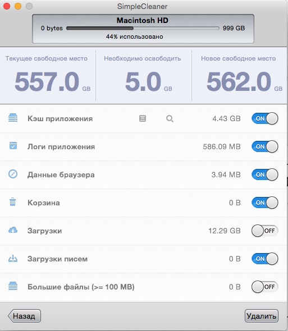Click the Текущее свободное место heading
This screenshot has width=288, height=331.
46,58
